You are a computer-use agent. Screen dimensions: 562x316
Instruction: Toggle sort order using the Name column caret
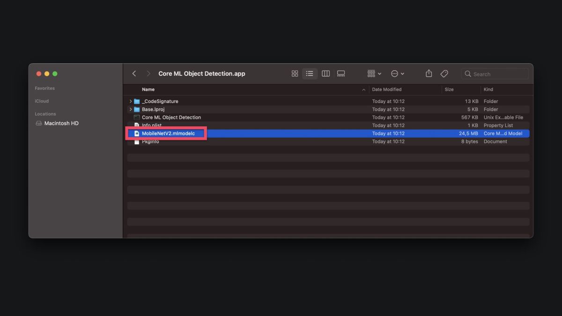coord(364,89)
